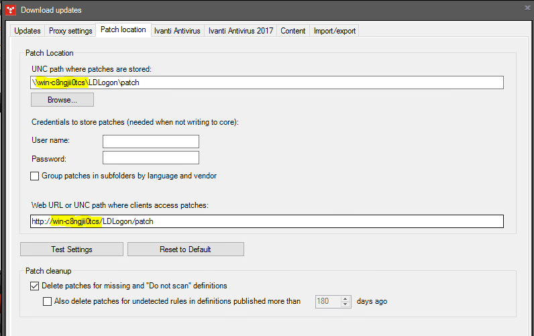This screenshot has height=336, width=534.
Task: Increase days value with spinner up arrow
Action: [x=346, y=299]
